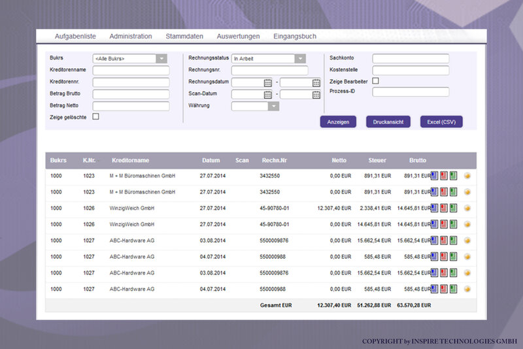523x349 pixels.
Task: Click the Anzeigen button
Action: pyautogui.click(x=338, y=122)
